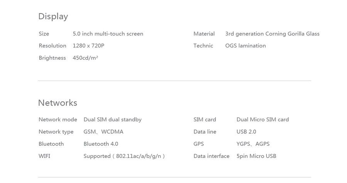Click the Display section heading
Viewport: 347px width, 183px height.
(53, 17)
